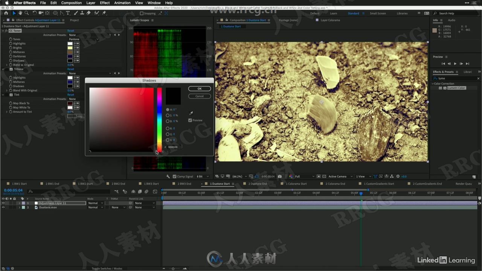Open the Tones Pentone dropdown
This screenshot has width=482, height=271.
click(83, 39)
